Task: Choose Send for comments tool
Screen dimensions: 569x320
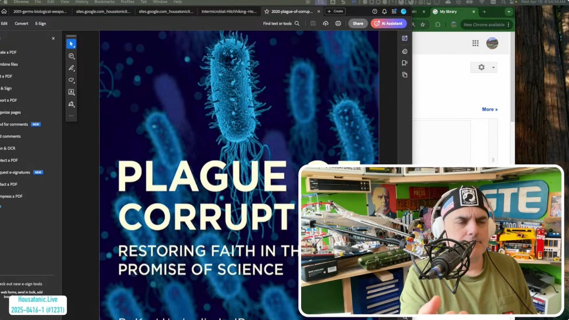Action: coord(20,124)
